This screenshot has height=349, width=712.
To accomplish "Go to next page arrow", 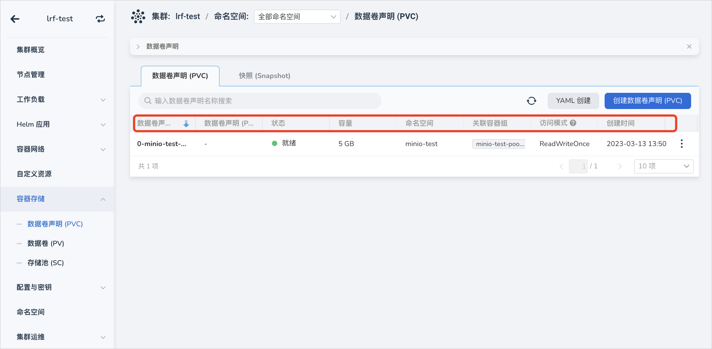I will [x=620, y=166].
